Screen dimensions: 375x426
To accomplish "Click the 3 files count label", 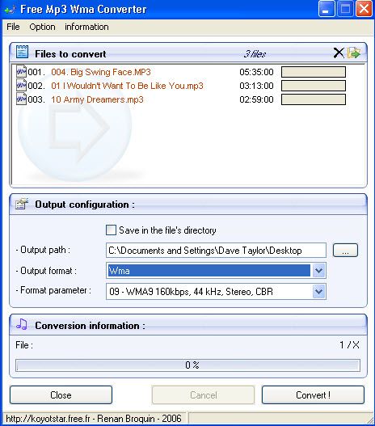I will tap(255, 54).
